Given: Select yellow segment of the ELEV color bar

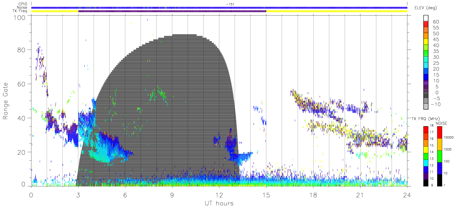Looking at the screenshot, I should 426,42.
